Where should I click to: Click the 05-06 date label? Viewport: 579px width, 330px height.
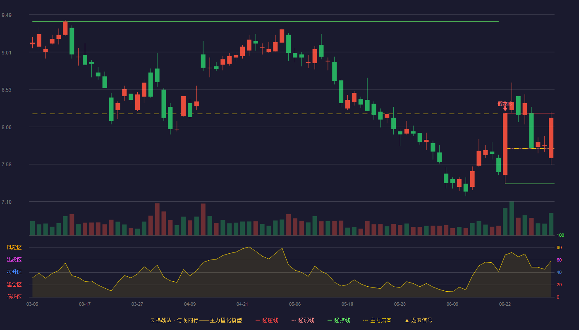(295, 304)
